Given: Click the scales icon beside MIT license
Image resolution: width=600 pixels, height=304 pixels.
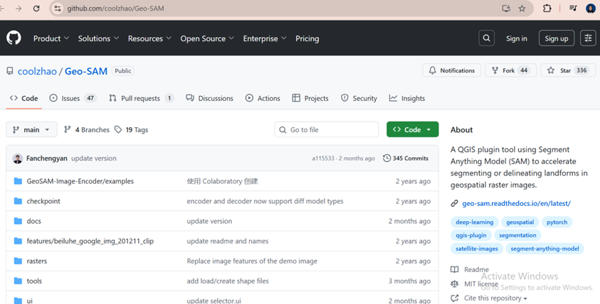Looking at the screenshot, I should coord(455,284).
